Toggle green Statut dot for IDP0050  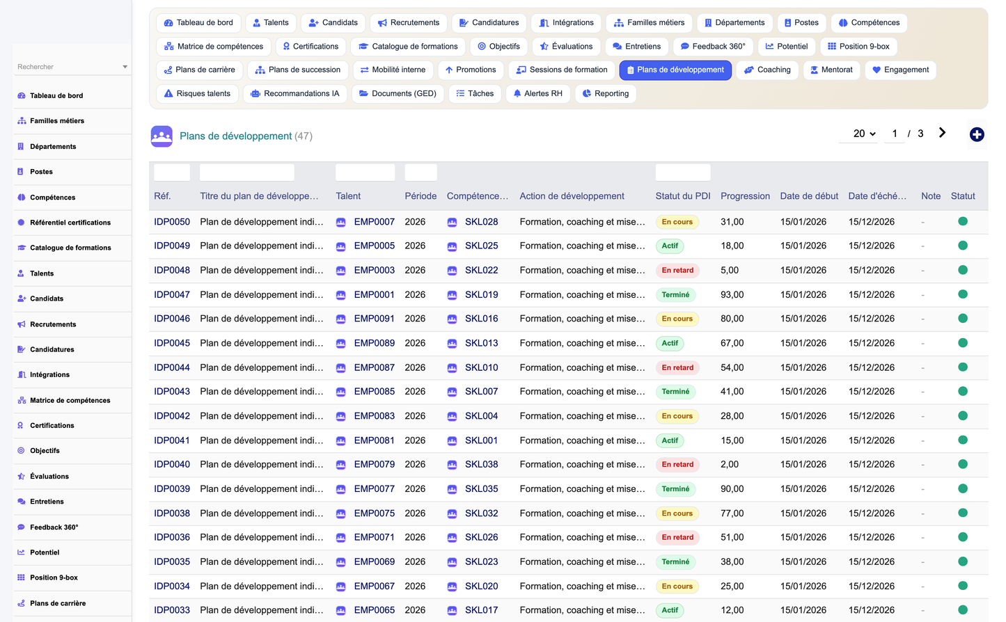[963, 221]
